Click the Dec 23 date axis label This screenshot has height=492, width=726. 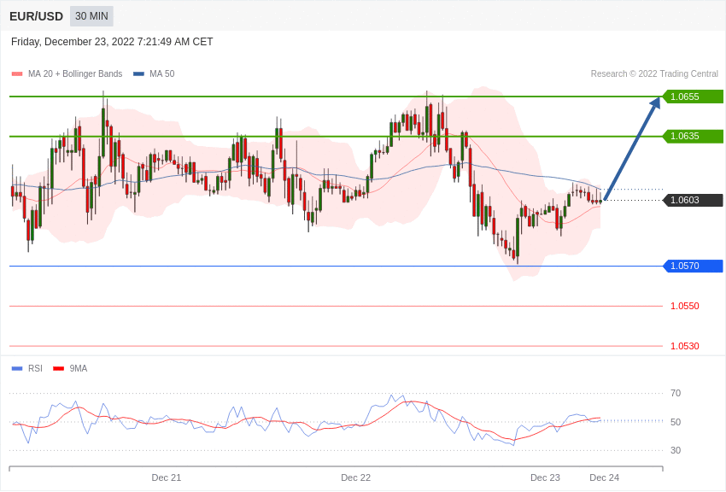[x=545, y=477]
